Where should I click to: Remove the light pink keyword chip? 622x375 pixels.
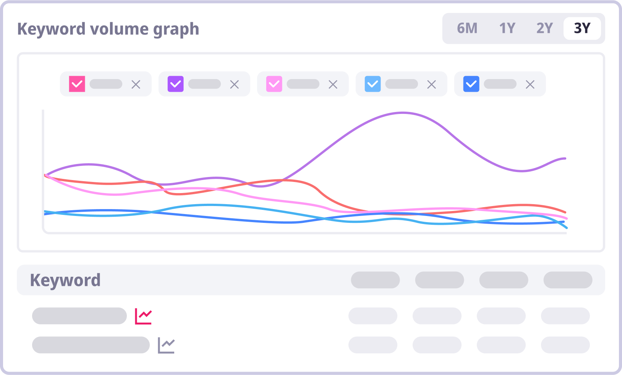click(333, 84)
